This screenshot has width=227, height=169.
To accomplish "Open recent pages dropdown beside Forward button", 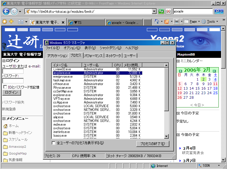I will [20, 12].
